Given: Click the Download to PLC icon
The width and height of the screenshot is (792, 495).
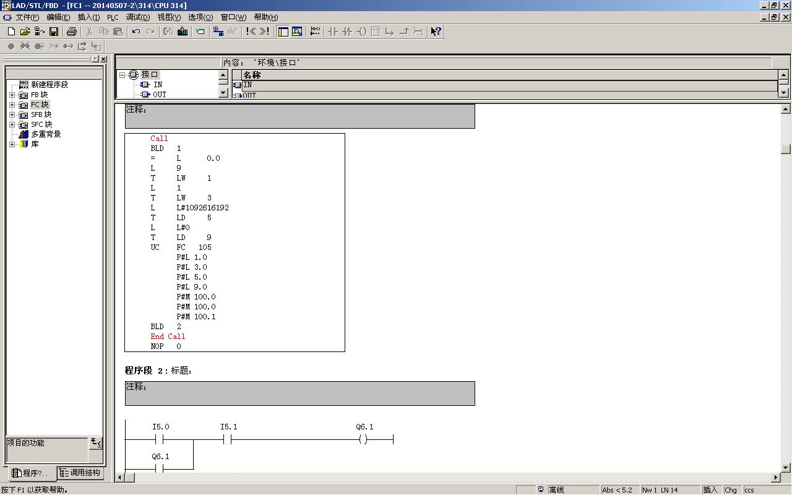Looking at the screenshot, I should pyautogui.click(x=183, y=32).
